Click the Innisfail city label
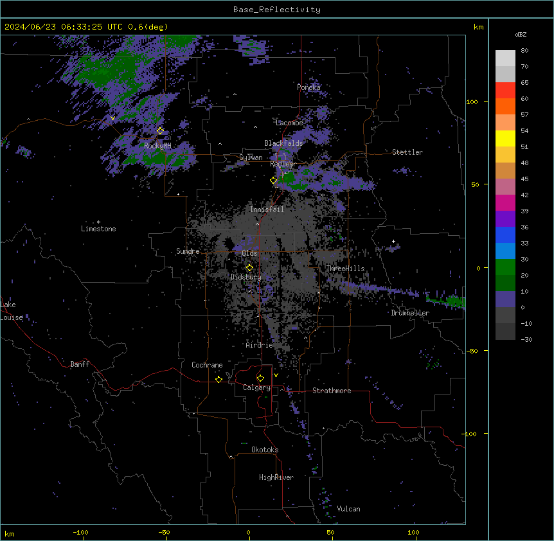 (267, 209)
